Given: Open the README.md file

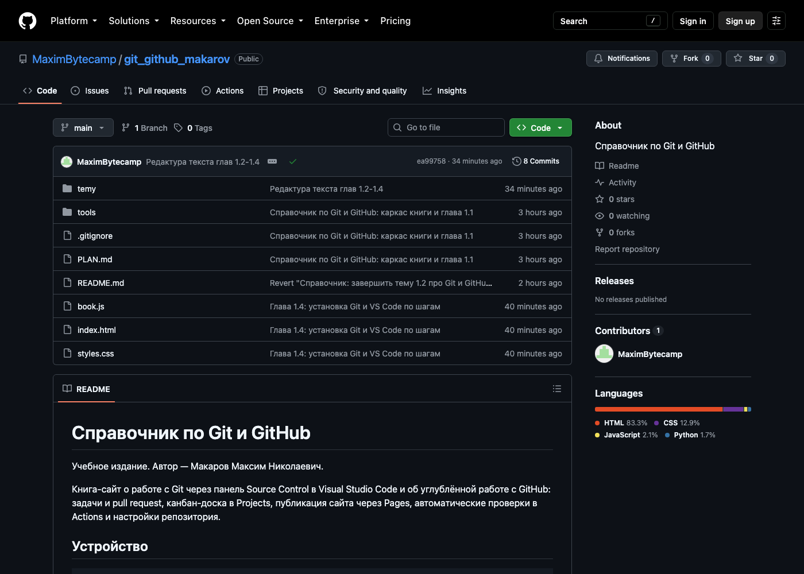Looking at the screenshot, I should (x=100, y=283).
